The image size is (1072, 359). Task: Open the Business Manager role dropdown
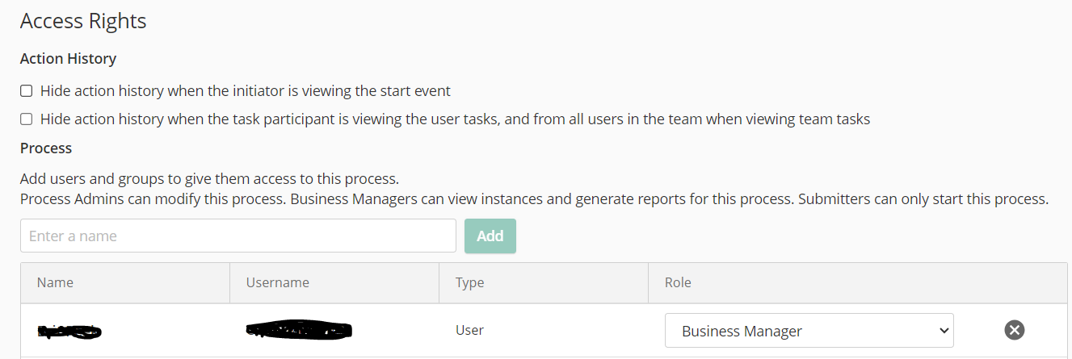tap(808, 331)
